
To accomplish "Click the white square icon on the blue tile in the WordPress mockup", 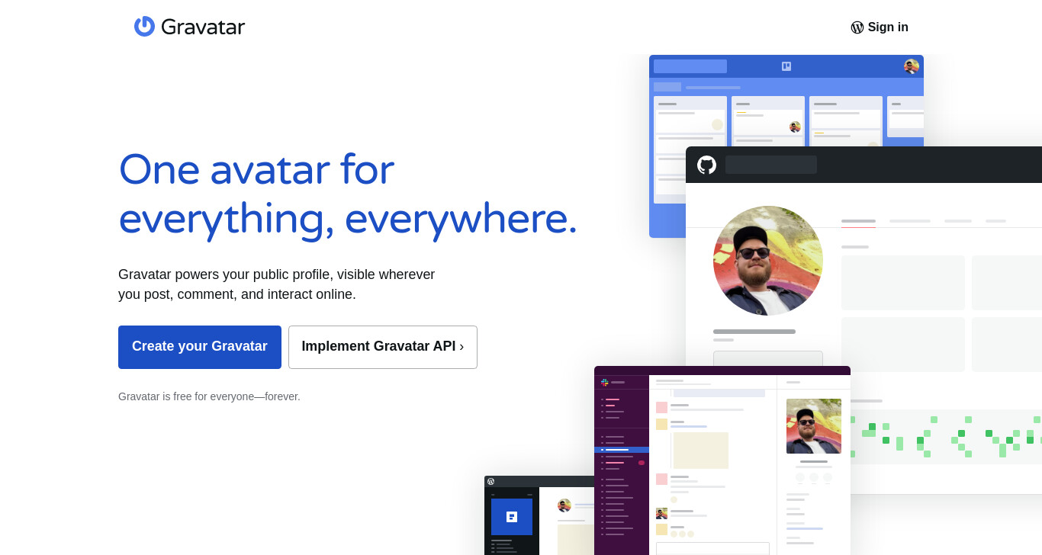I will [x=512, y=517].
